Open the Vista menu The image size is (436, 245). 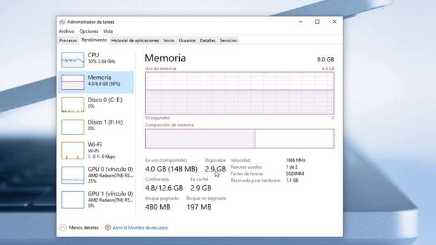coord(108,31)
